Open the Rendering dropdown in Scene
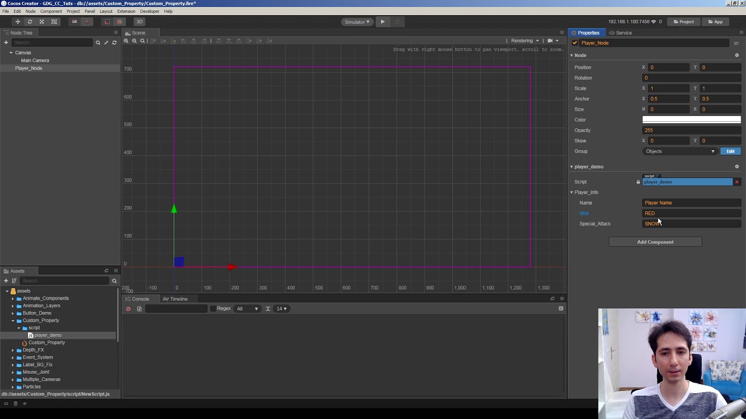 [525, 41]
